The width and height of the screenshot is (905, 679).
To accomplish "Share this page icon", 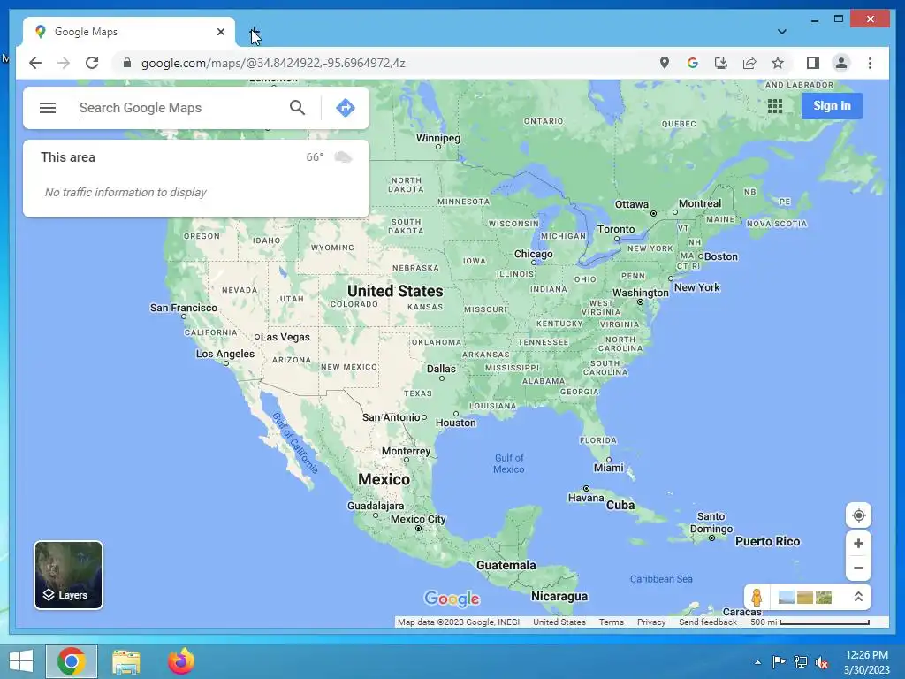I will 749,63.
